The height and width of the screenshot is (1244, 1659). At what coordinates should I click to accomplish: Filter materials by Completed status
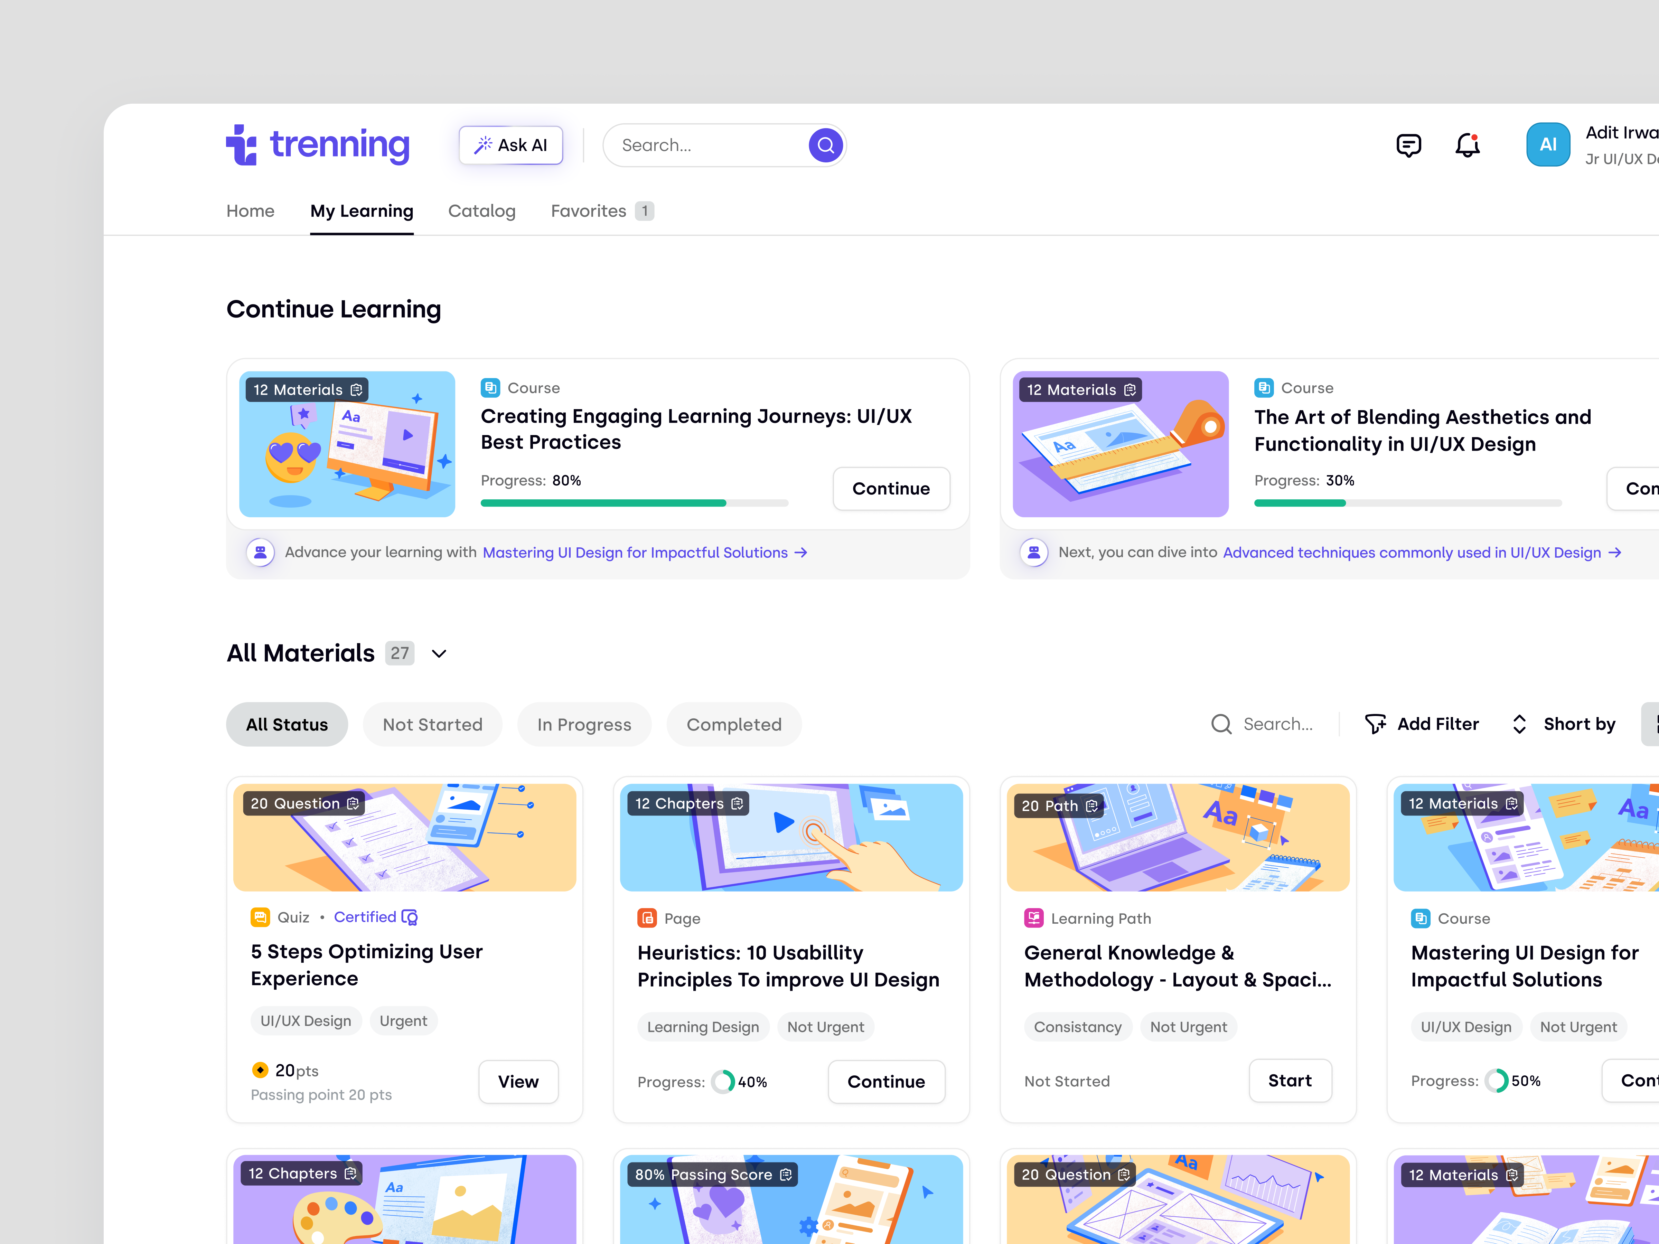[x=733, y=724]
